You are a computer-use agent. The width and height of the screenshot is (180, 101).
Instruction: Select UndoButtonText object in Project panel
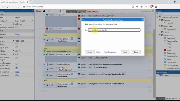coord(172,65)
